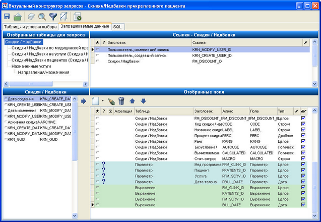
Task: Select Дата изменения field in list
Action: pos(37,110)
